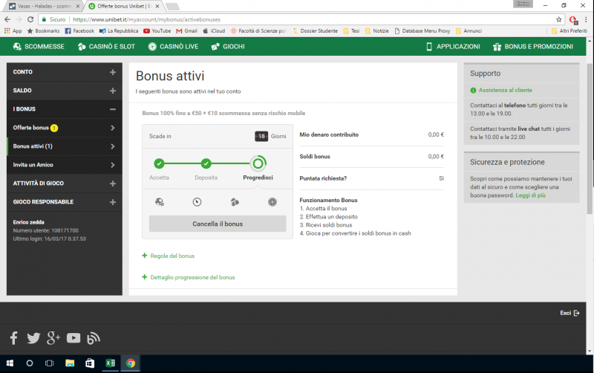Expand Dettaglio progressione del bonus

tap(192, 277)
